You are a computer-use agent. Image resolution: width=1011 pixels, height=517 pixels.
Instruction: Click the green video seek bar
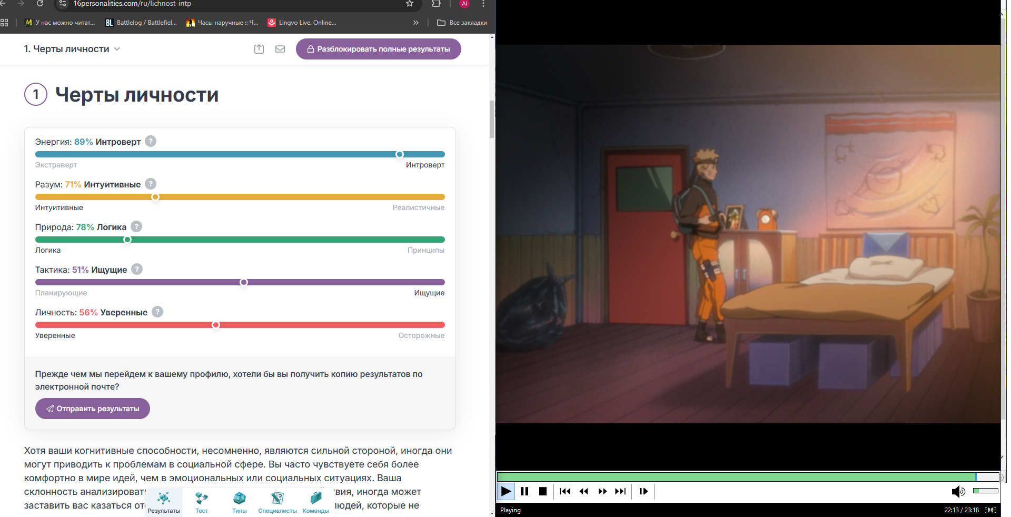(x=748, y=477)
